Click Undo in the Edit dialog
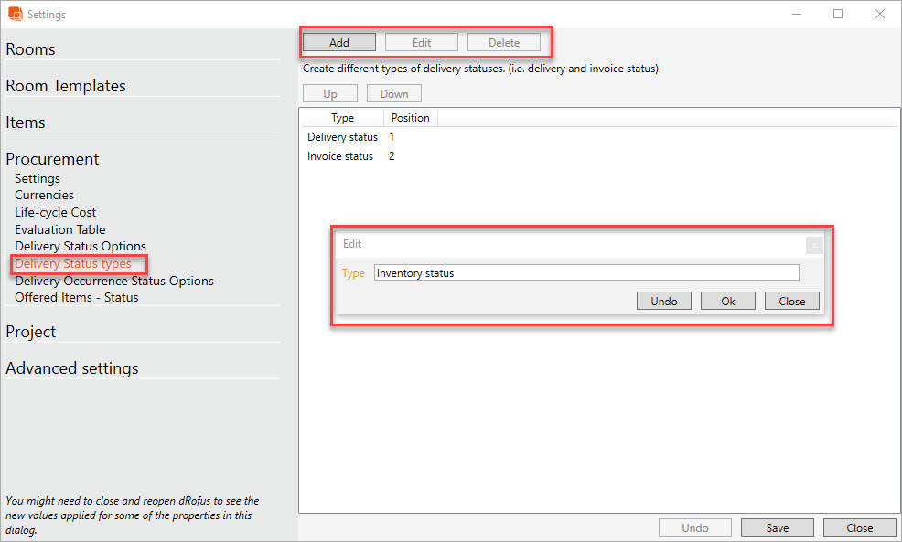Viewport: 902px width, 542px height. (x=664, y=301)
